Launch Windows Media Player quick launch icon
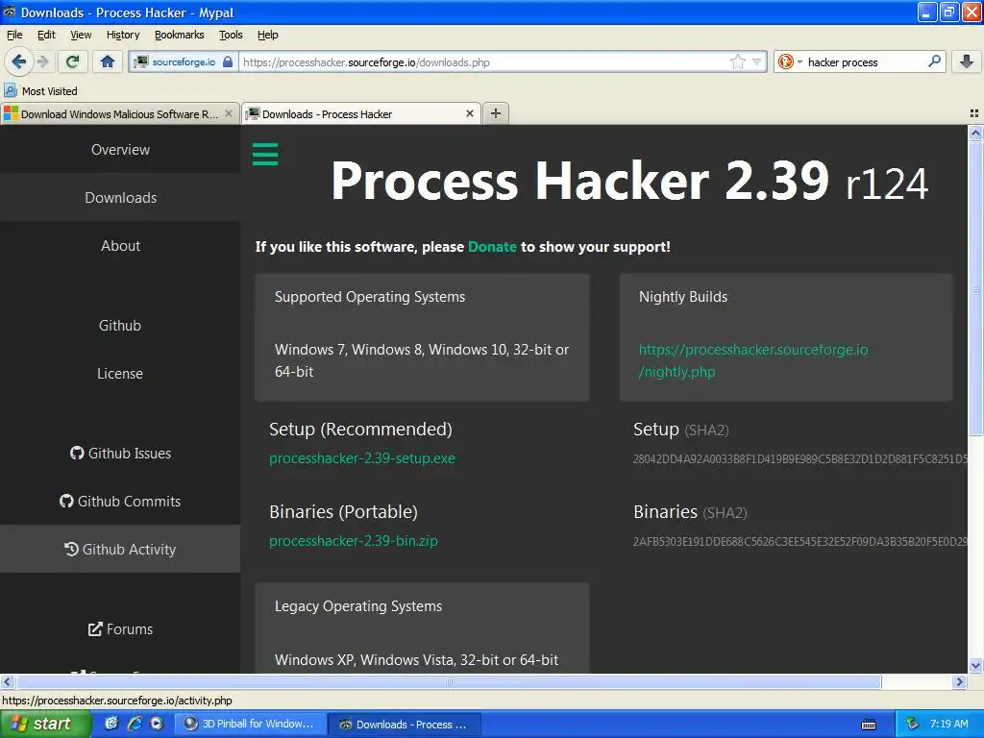 157,724
